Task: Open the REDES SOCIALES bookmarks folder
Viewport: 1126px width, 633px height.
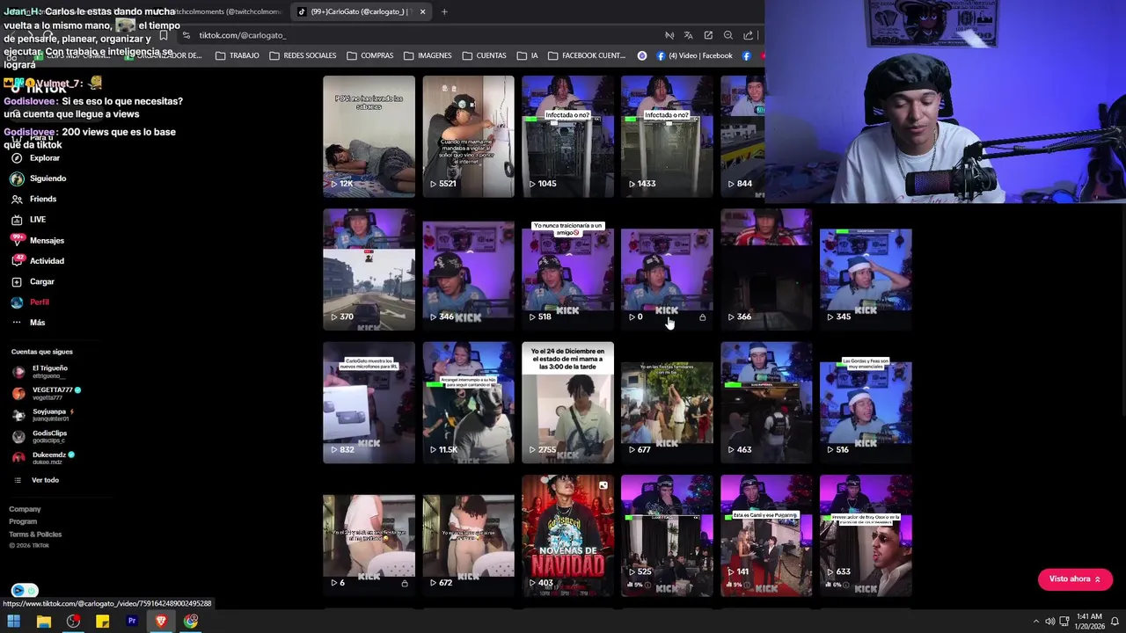Action: (303, 55)
